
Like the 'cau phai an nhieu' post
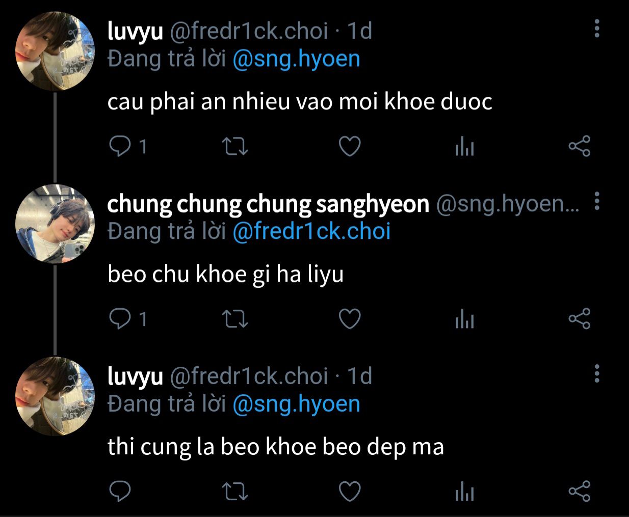350,147
